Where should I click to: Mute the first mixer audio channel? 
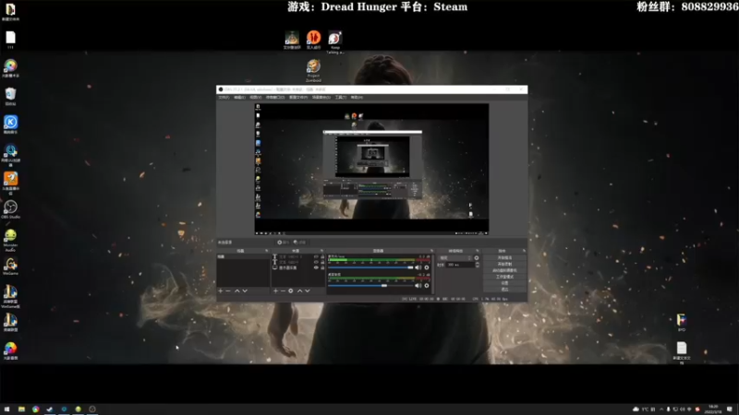coord(418,267)
